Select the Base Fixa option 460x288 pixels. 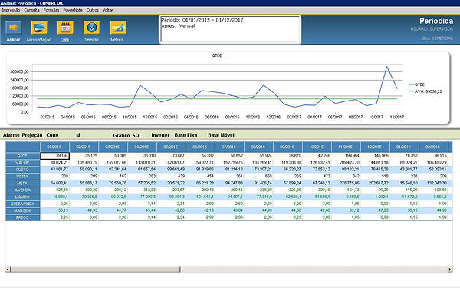(x=186, y=135)
